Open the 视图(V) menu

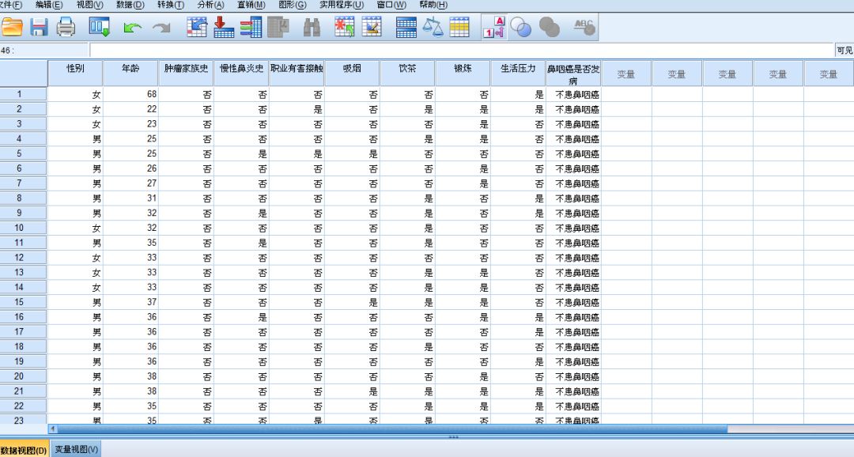point(90,5)
